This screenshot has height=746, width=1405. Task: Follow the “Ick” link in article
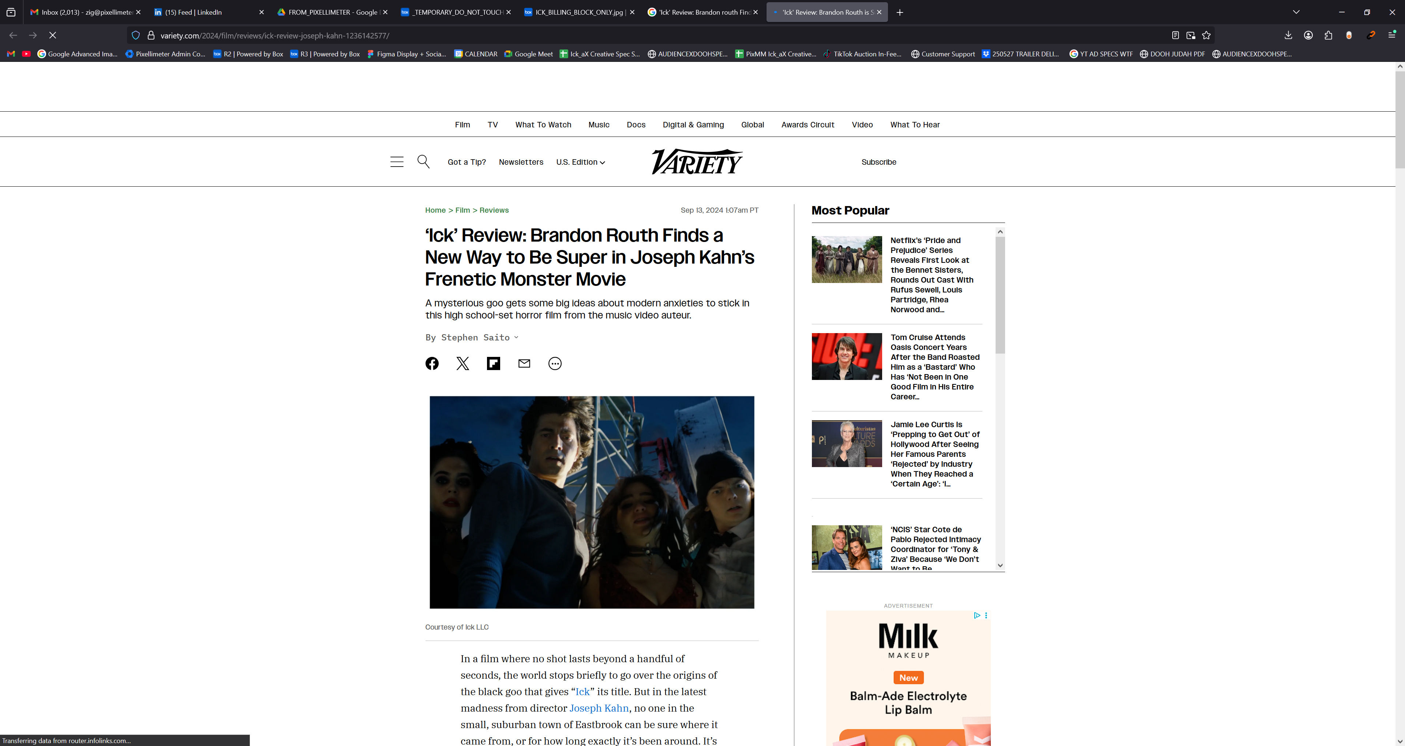(582, 691)
